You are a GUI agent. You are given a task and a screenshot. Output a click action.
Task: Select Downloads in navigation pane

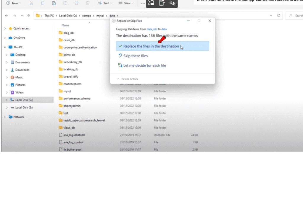pyautogui.click(x=22, y=70)
